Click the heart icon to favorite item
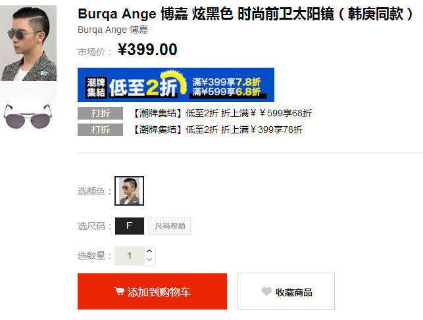The height and width of the screenshot is (320, 423). pos(266,291)
